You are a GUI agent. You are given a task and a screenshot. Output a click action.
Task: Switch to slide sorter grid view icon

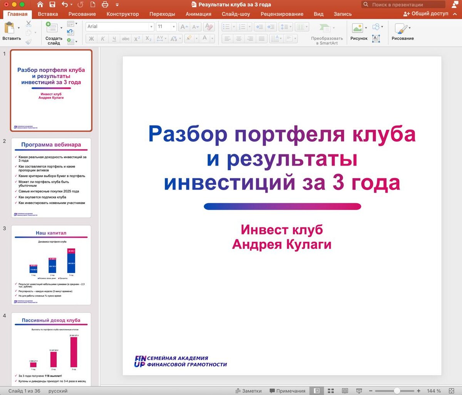(x=331, y=391)
